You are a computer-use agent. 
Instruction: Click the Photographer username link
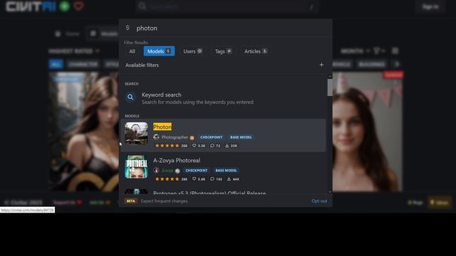pyautogui.click(x=175, y=137)
